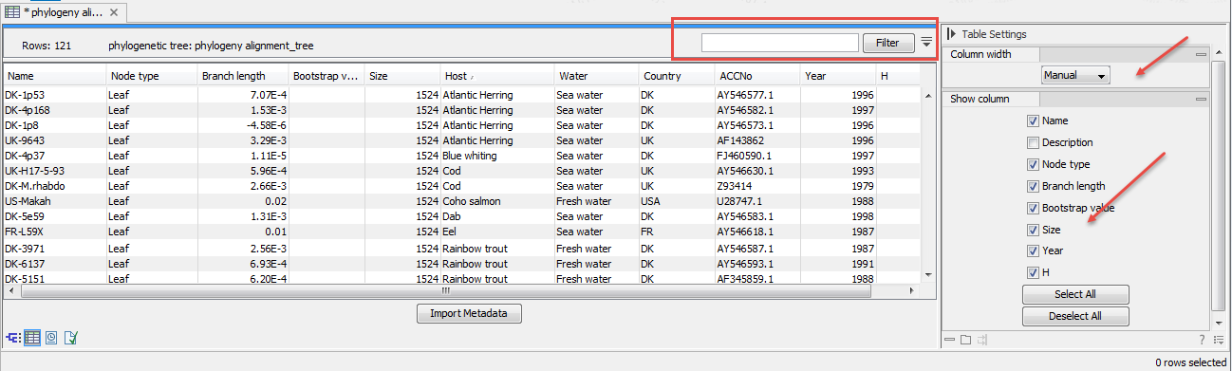Click the Filter button
Image resolution: width=1232 pixels, height=371 pixels.
888,43
